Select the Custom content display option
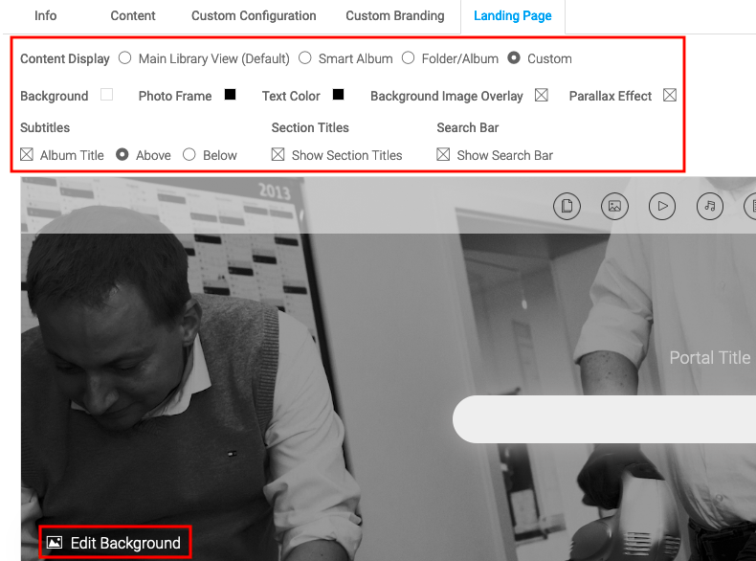The image size is (756, 561). coord(515,58)
